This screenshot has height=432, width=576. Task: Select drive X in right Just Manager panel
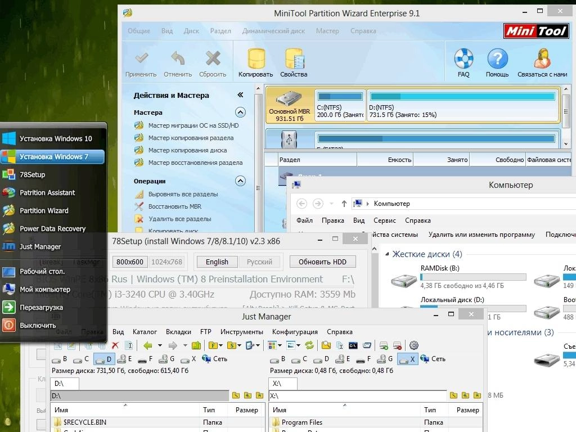(408, 359)
